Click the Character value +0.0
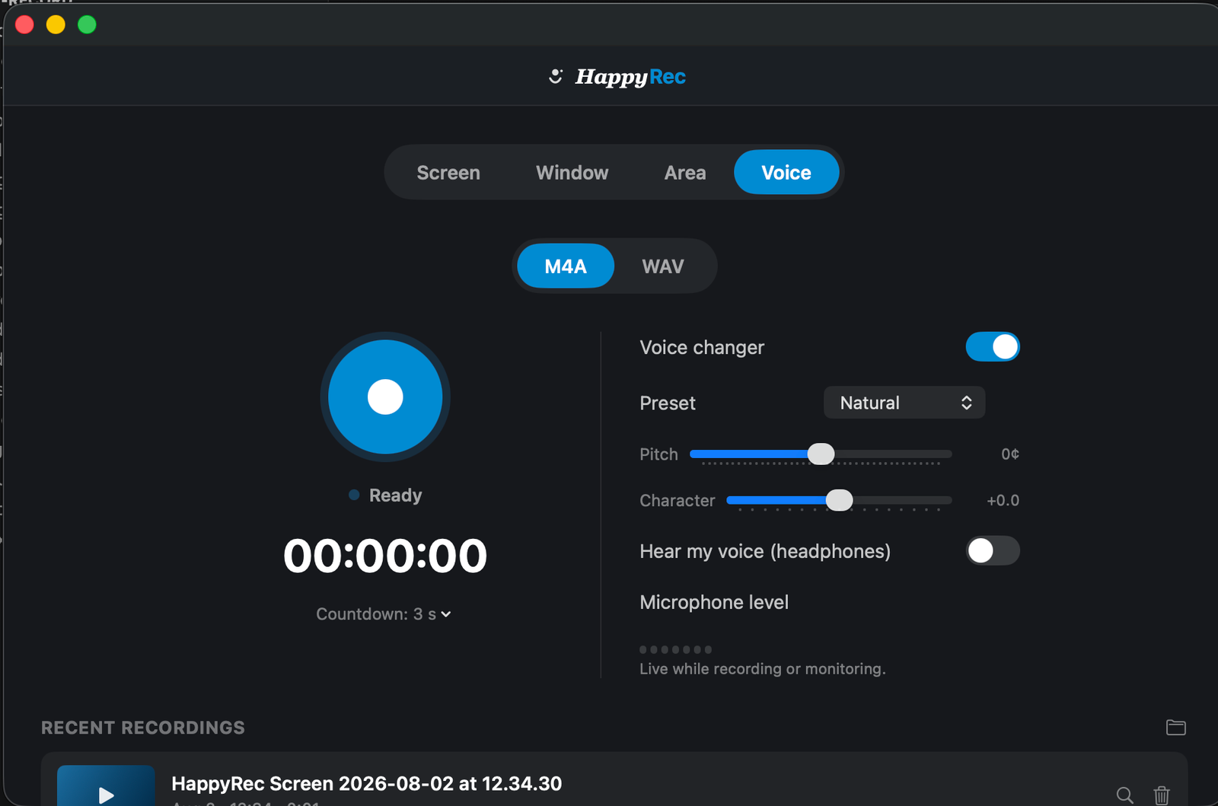1218x806 pixels. pyautogui.click(x=1003, y=501)
